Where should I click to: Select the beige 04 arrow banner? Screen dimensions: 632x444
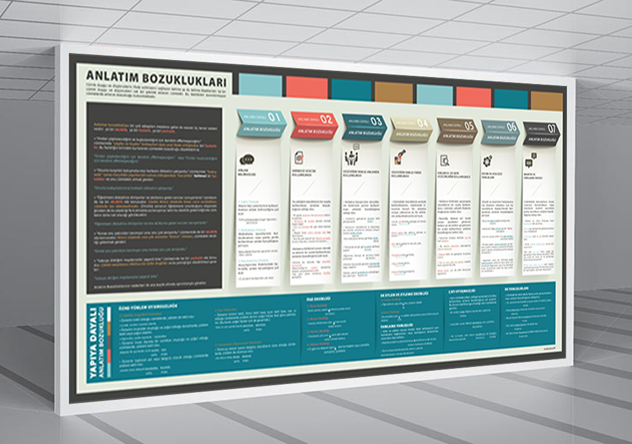click(x=410, y=128)
